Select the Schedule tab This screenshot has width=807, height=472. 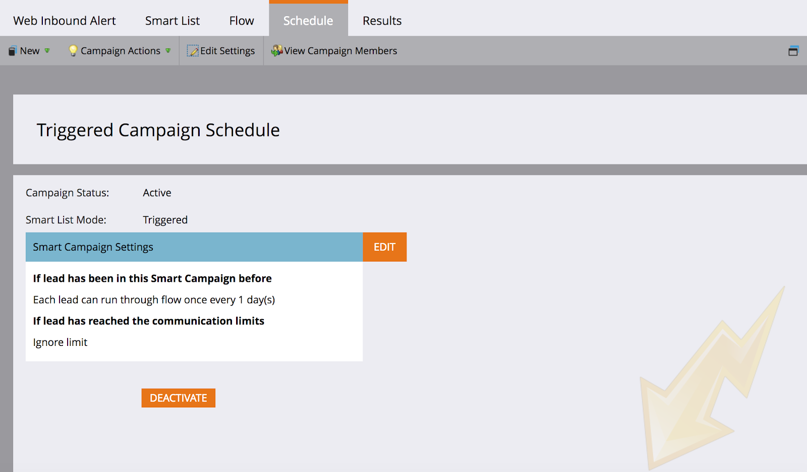[308, 21]
